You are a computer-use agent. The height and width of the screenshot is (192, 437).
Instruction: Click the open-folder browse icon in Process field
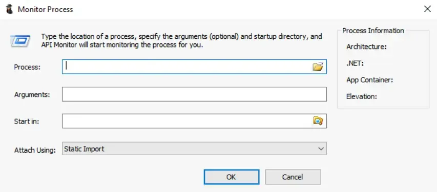[318, 67]
